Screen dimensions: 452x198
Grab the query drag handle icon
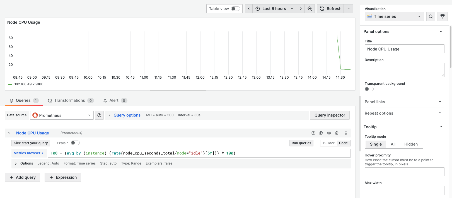(346, 133)
